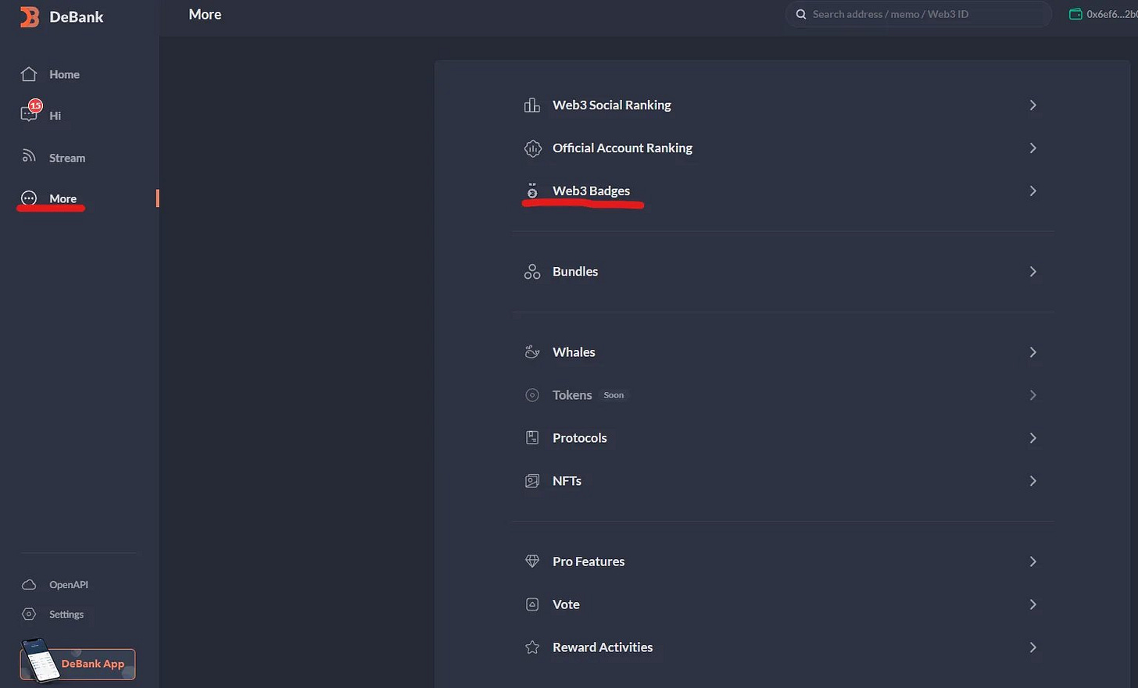Click the 0x6ef6 wallet address
The height and width of the screenshot is (688, 1138).
click(1111, 14)
